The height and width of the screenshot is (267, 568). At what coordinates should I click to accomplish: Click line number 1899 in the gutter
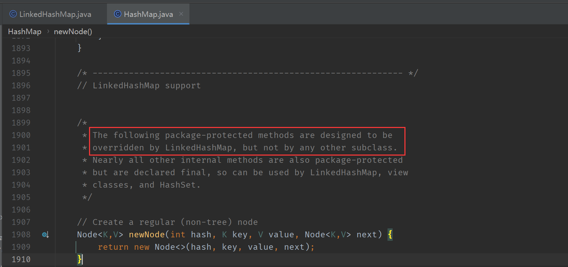[x=21, y=123]
